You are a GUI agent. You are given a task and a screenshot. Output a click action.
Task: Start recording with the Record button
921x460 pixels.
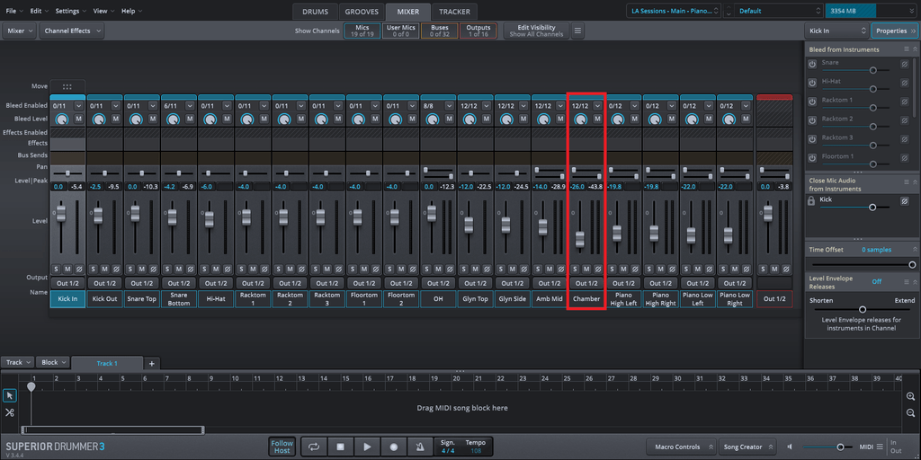(394, 447)
